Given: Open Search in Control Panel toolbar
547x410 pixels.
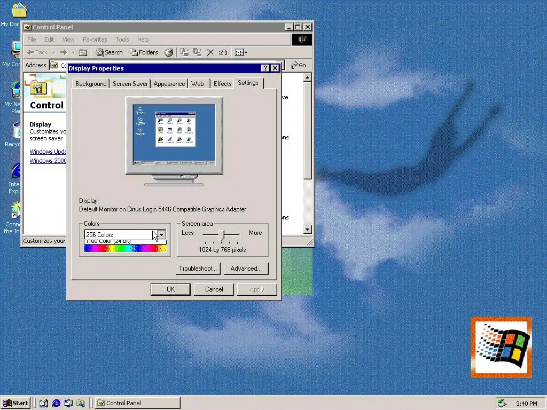Looking at the screenshot, I should click(110, 53).
